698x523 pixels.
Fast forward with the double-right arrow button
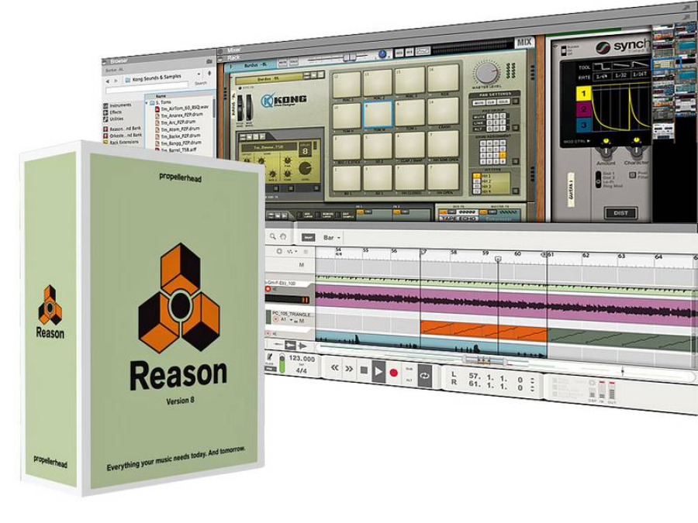click(x=349, y=369)
